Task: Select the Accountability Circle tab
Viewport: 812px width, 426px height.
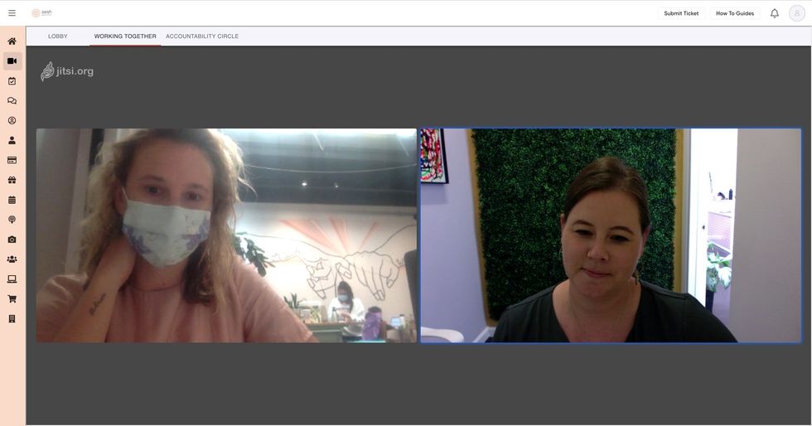Action: pos(202,36)
